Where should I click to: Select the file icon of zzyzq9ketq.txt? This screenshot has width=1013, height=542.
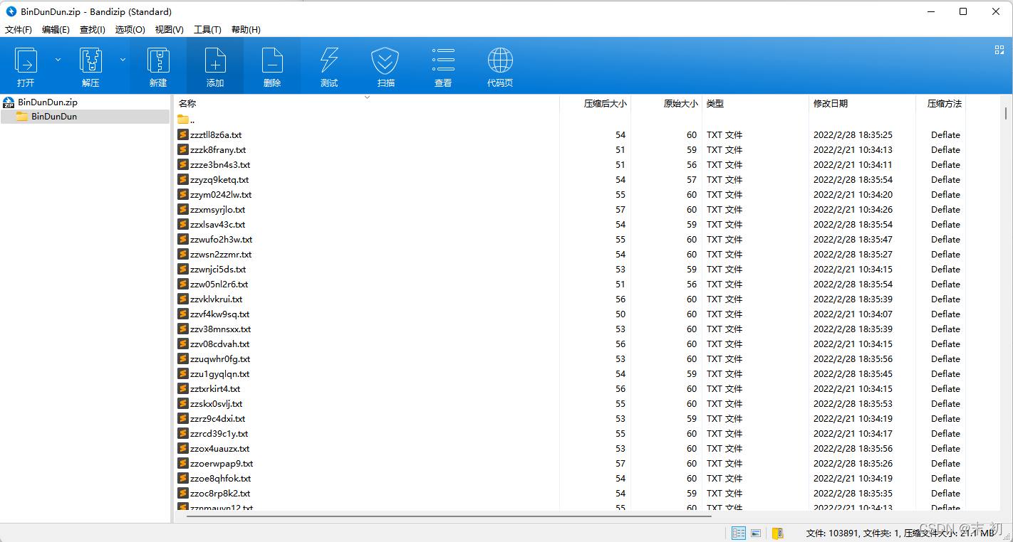tap(183, 179)
